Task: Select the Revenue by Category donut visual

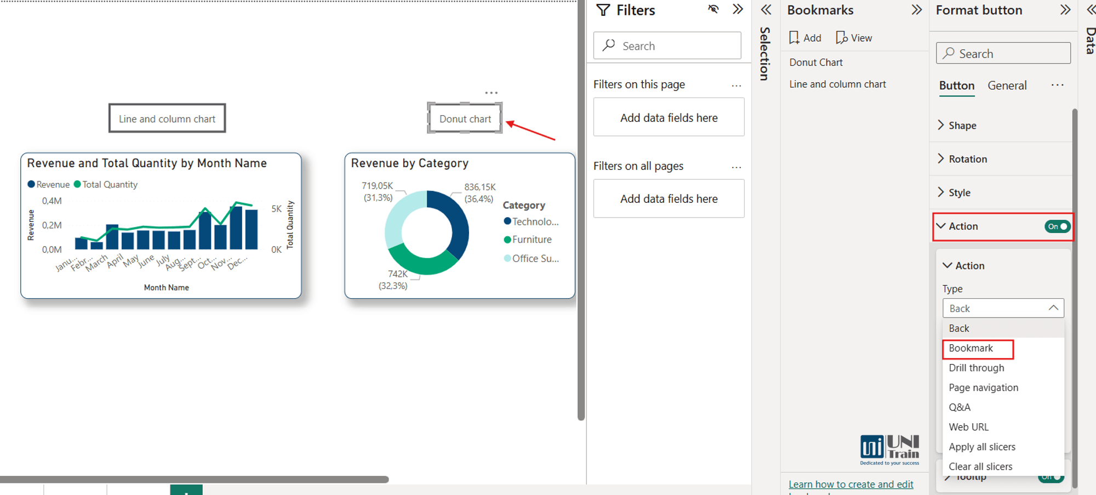Action: [460, 226]
